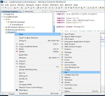The height and width of the screenshot is (96, 105).
Task: Open the Source menu
Action: [13, 5]
